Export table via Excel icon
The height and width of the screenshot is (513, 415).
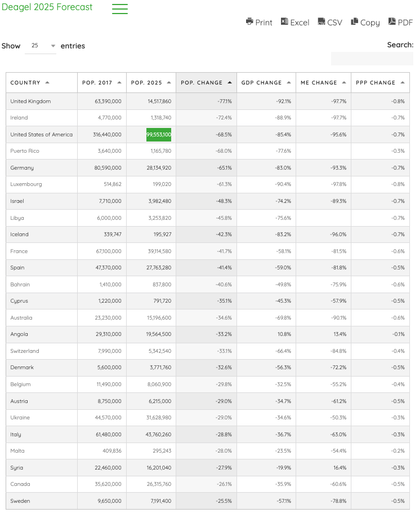point(285,22)
